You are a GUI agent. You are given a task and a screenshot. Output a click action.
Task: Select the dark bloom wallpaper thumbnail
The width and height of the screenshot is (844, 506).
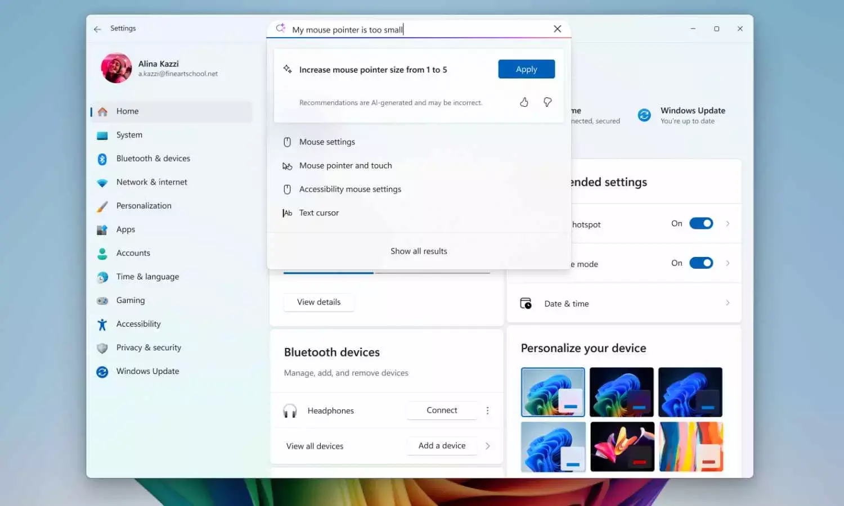click(x=622, y=446)
